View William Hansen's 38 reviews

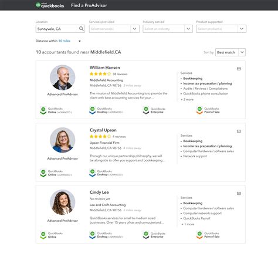[x=120, y=74]
